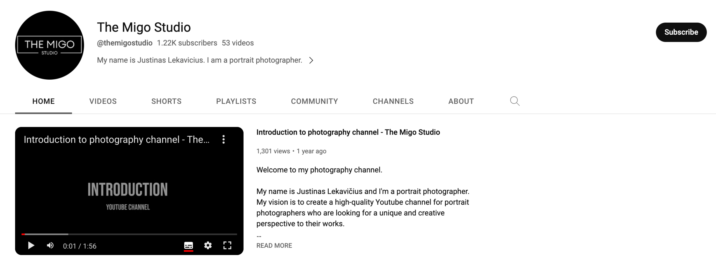This screenshot has width=716, height=262.
Task: Open the Channels tab
Action: coord(393,101)
